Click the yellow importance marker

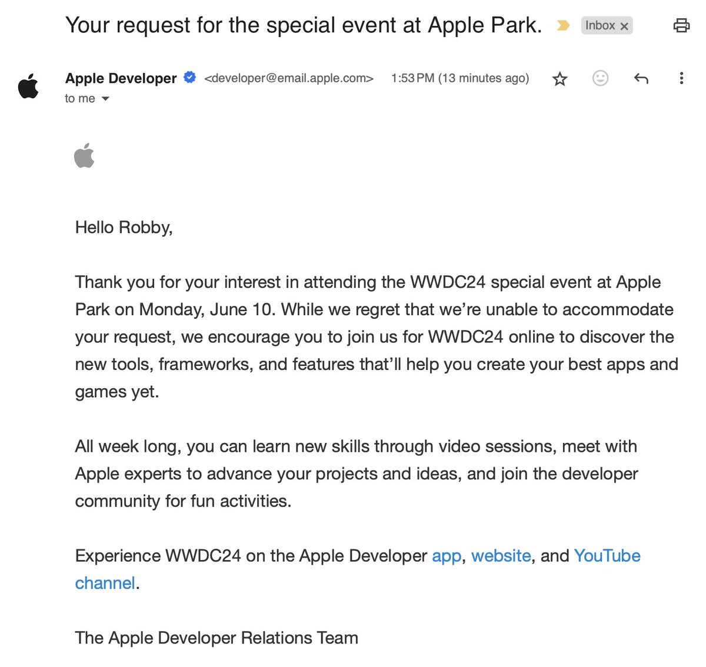click(x=563, y=25)
